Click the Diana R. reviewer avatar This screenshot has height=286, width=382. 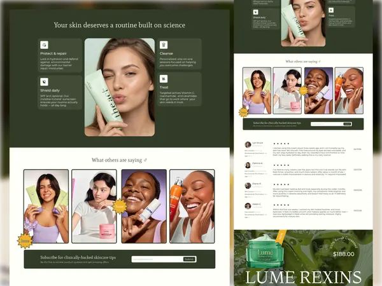click(248, 186)
